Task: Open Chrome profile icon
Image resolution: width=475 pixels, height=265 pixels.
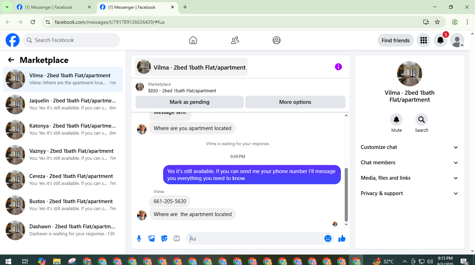Action: (x=455, y=22)
